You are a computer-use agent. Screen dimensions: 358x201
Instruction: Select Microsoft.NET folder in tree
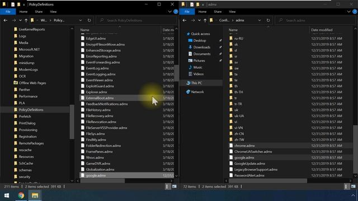coord(29,50)
